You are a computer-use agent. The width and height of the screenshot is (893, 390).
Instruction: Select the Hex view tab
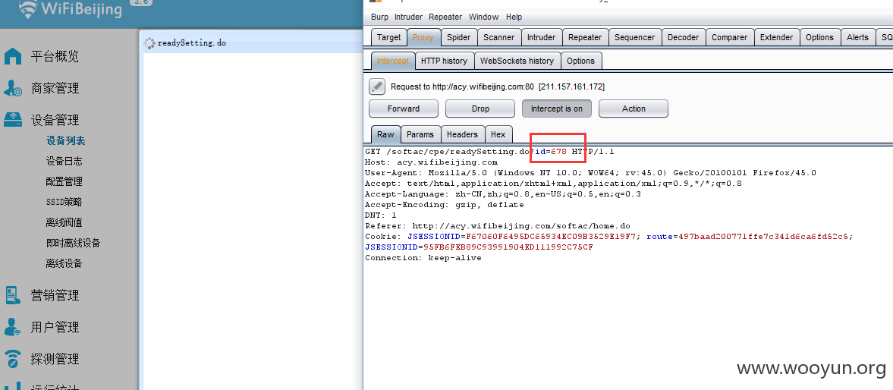pos(498,135)
